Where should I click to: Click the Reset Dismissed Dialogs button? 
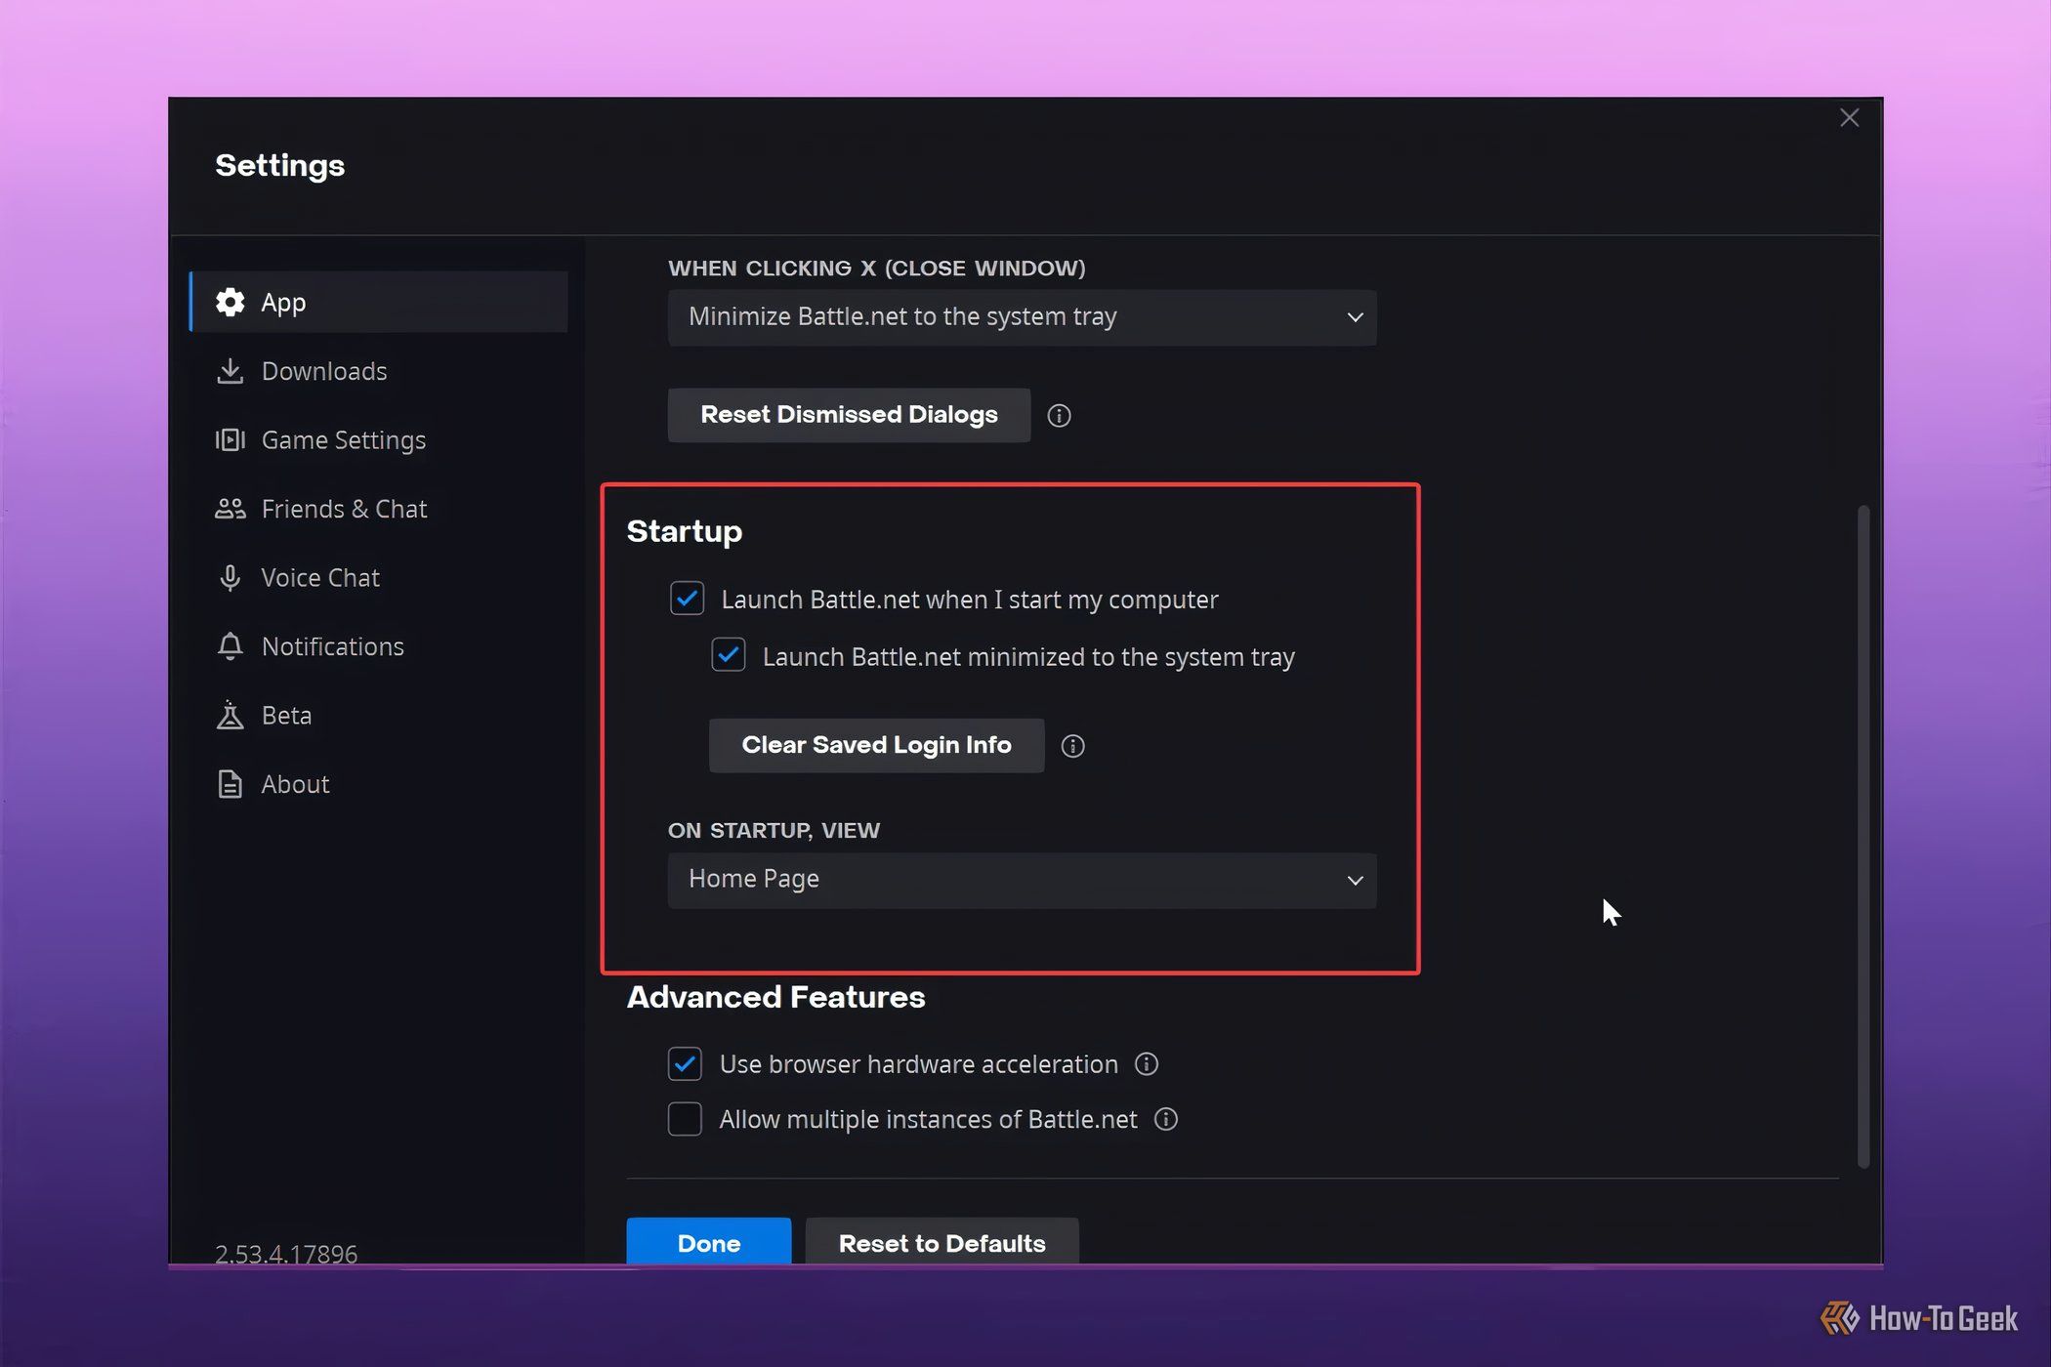(x=849, y=415)
